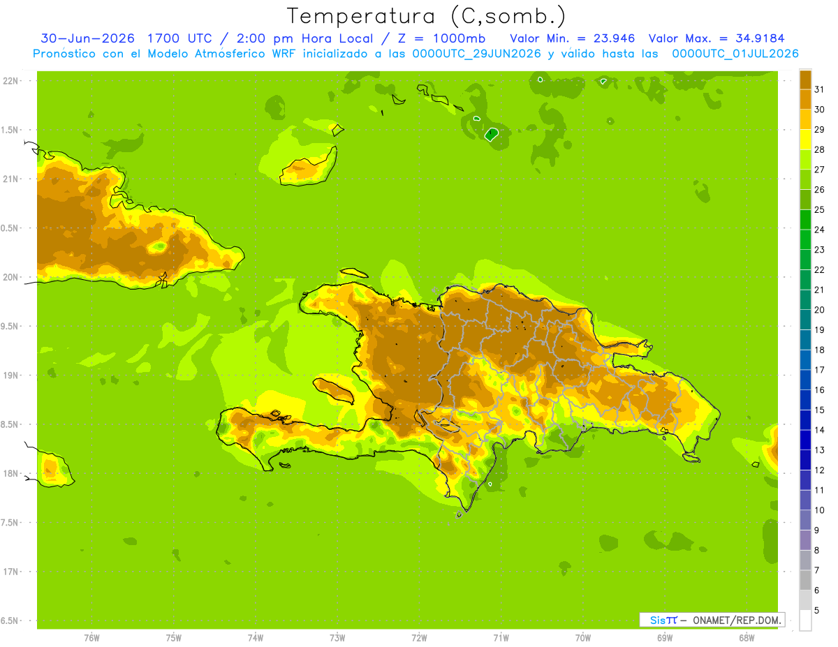The height and width of the screenshot is (647, 838).
Task: Click the "76W" longitude axis label
Action: click(x=91, y=638)
